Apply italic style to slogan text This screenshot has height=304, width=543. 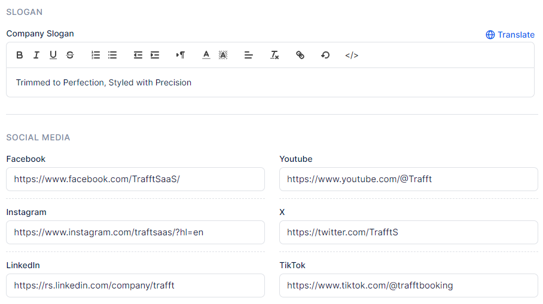point(36,55)
